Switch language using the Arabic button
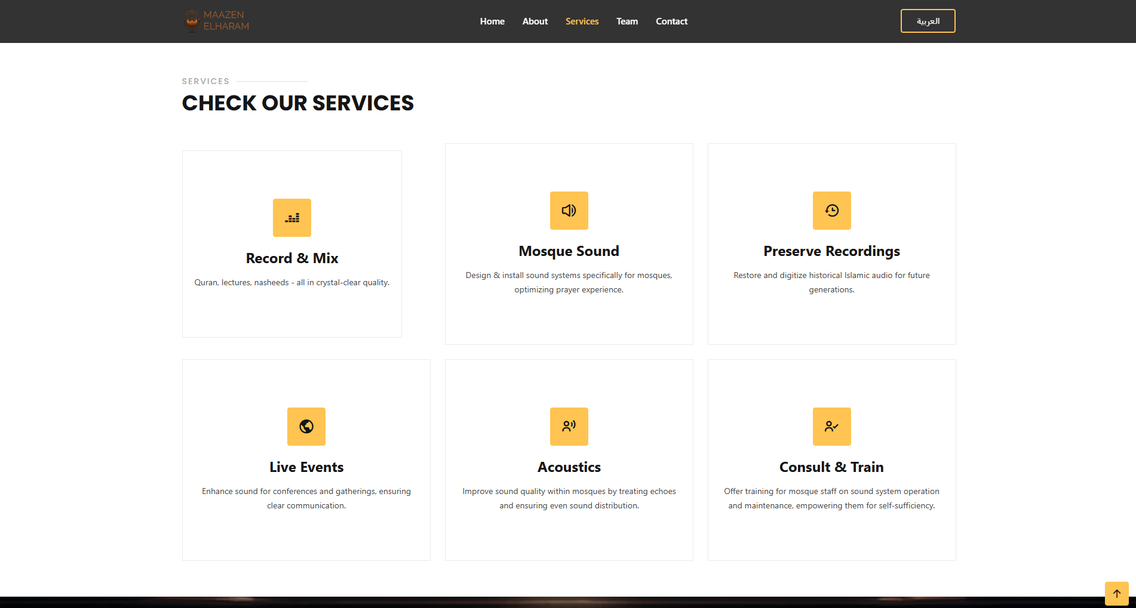1136x608 pixels. [x=928, y=21]
